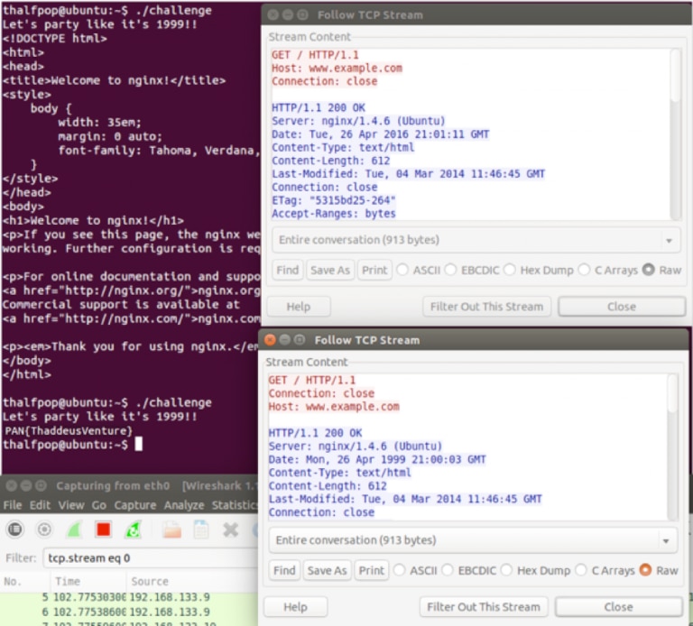Expand Entire conversation dropdown in 1999 stream window
Viewport: 693px width, 626px height.
(x=473, y=540)
